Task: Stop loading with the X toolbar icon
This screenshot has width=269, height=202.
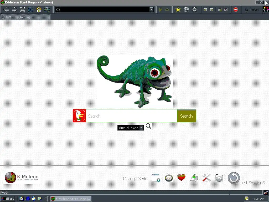Action: click(23, 9)
